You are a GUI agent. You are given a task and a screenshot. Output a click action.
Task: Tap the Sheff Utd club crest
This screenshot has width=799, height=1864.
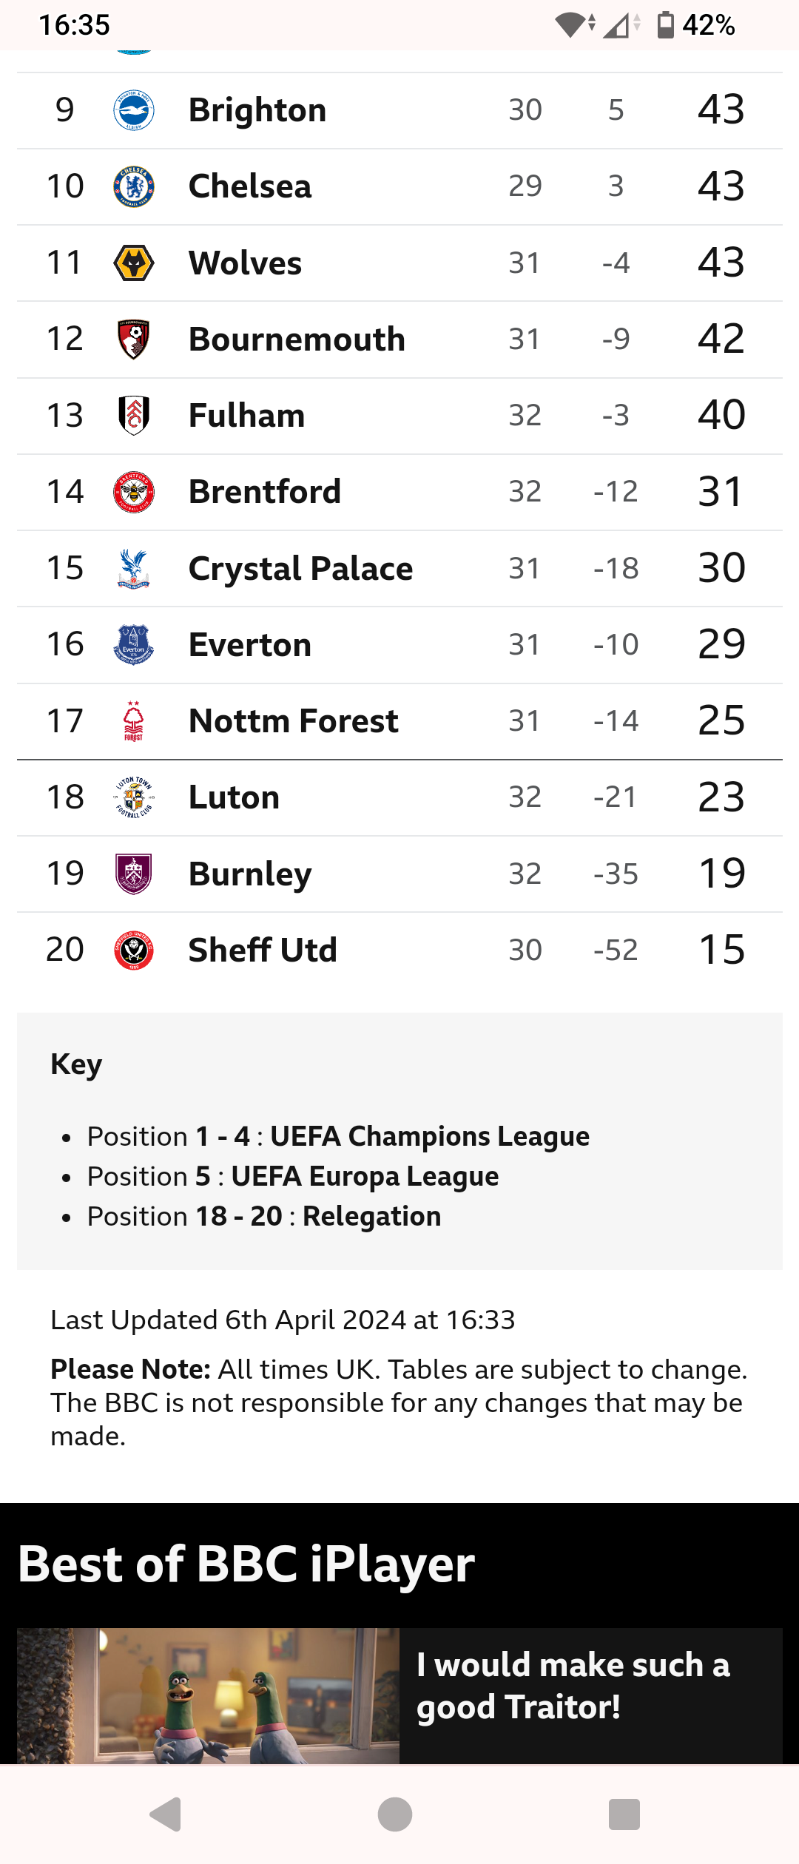point(134,950)
